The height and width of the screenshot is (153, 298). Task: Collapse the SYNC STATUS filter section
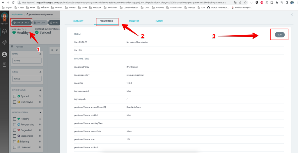point(40,90)
